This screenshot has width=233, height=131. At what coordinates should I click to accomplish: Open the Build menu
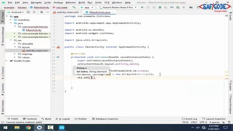point(82,3)
